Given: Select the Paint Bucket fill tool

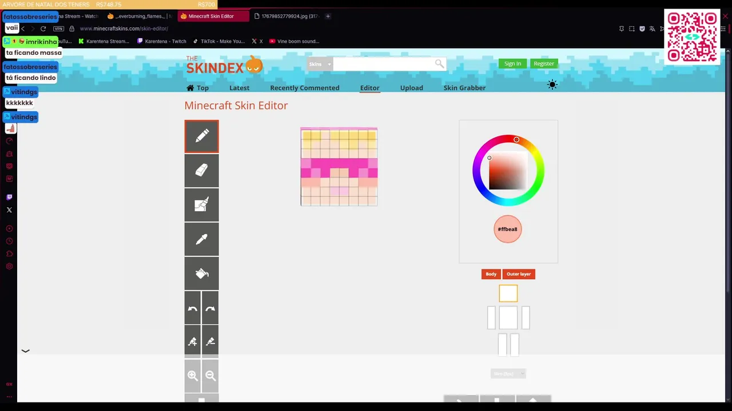Looking at the screenshot, I should point(201,273).
